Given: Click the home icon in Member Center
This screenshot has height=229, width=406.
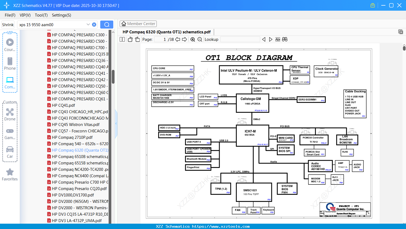Looking at the screenshot, I should (124, 24).
